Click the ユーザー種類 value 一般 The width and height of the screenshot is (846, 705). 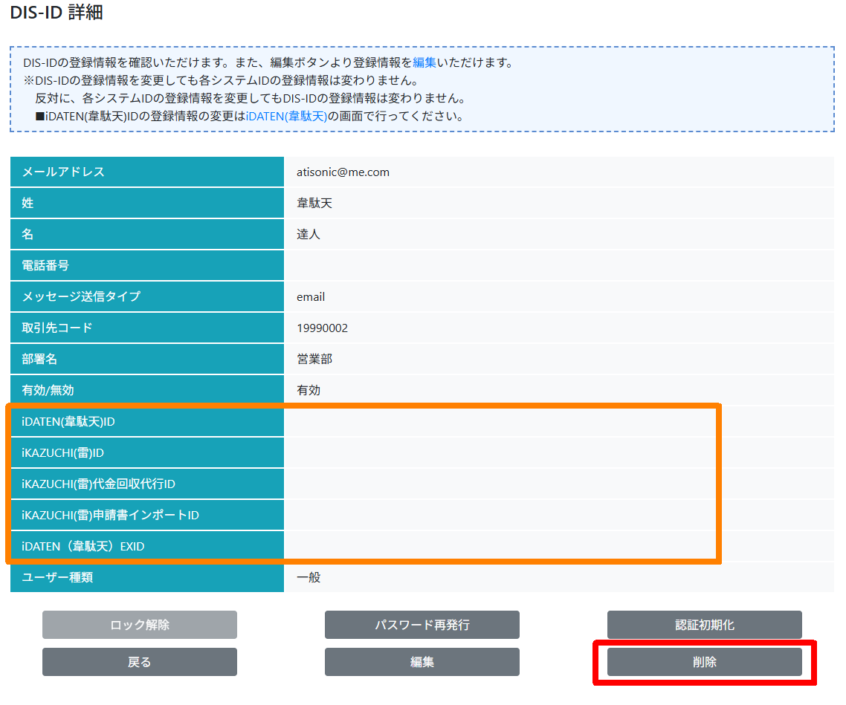(309, 577)
